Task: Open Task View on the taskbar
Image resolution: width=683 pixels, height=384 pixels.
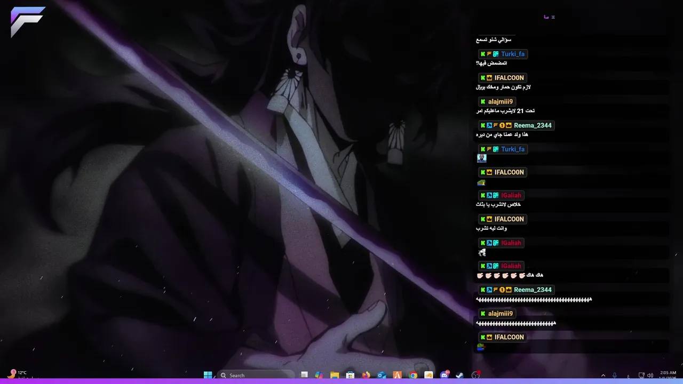Action: click(x=304, y=375)
